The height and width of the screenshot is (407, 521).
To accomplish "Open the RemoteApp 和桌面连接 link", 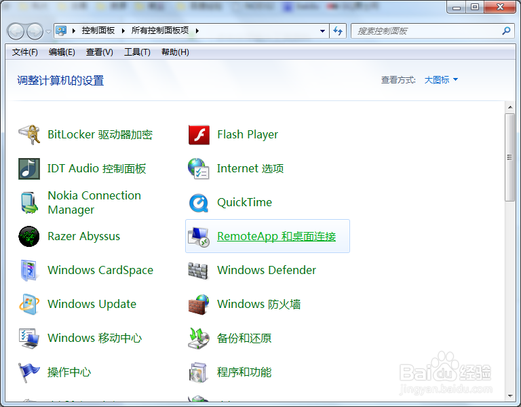I will pyautogui.click(x=277, y=236).
